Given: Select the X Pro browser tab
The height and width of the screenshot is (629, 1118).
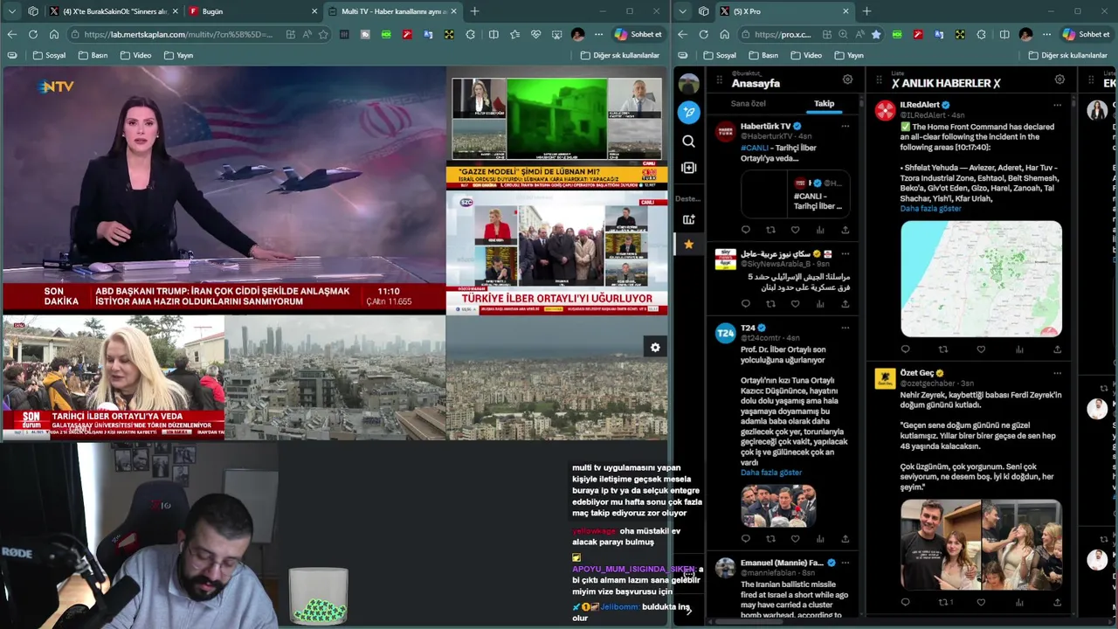Looking at the screenshot, I should [x=783, y=11].
